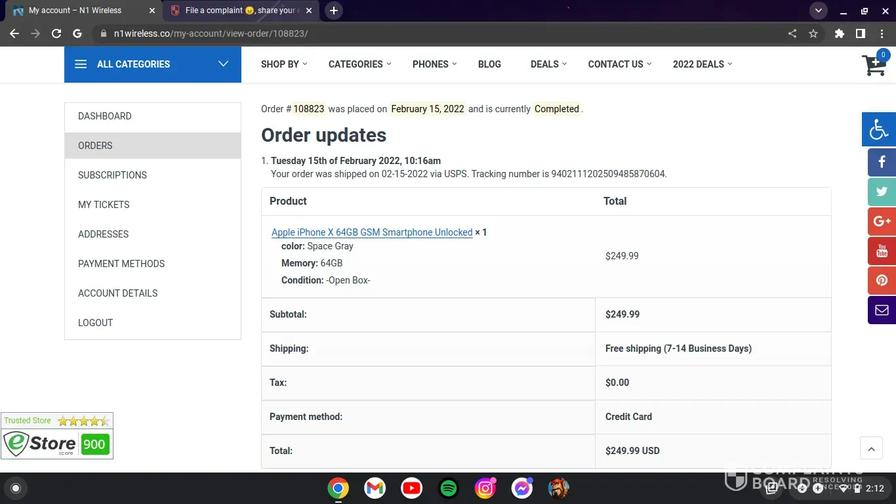Close the My account – N1 Wireless tab
The width and height of the screenshot is (896, 504).
[152, 10]
